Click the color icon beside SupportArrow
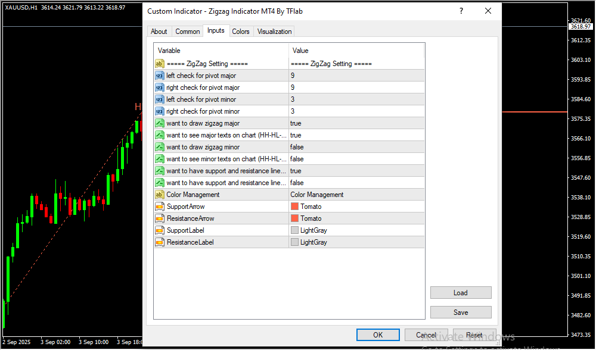 click(159, 207)
